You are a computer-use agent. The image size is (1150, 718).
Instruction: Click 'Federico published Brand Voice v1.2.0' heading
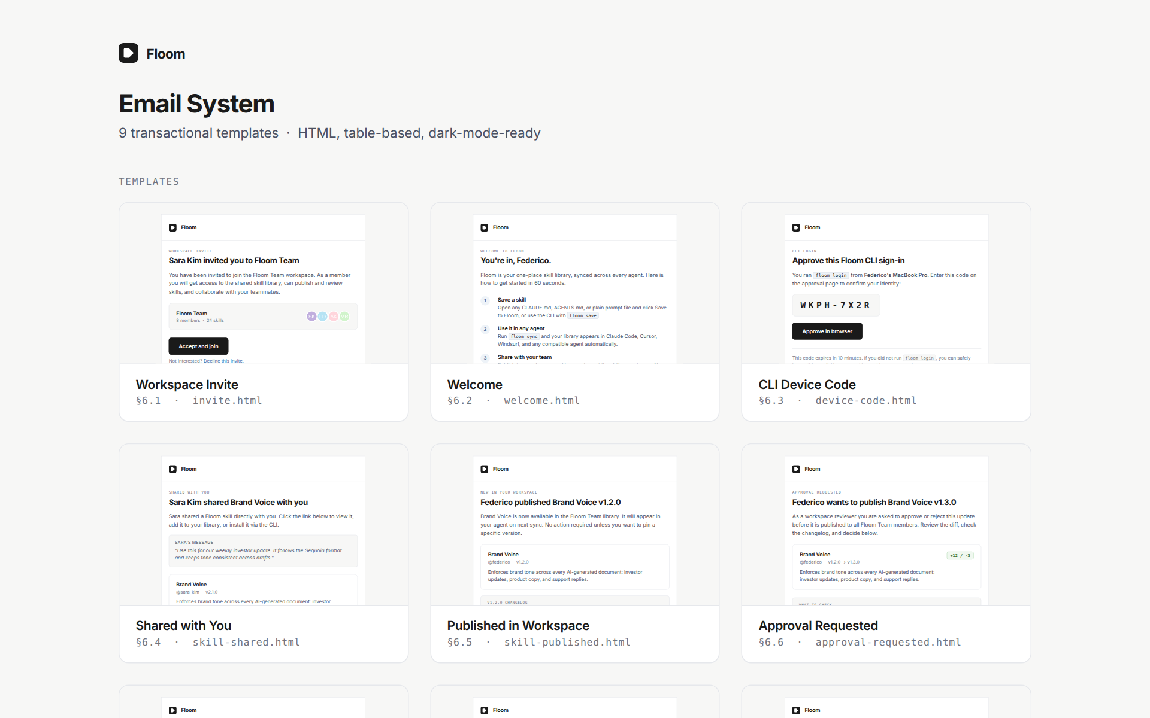click(x=550, y=503)
